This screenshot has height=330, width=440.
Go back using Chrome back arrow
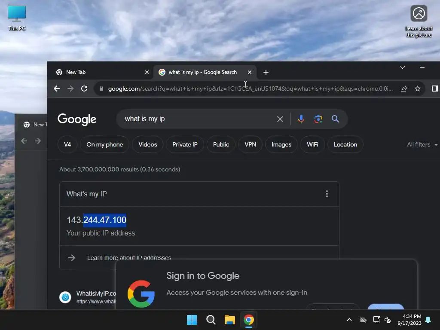tap(57, 89)
